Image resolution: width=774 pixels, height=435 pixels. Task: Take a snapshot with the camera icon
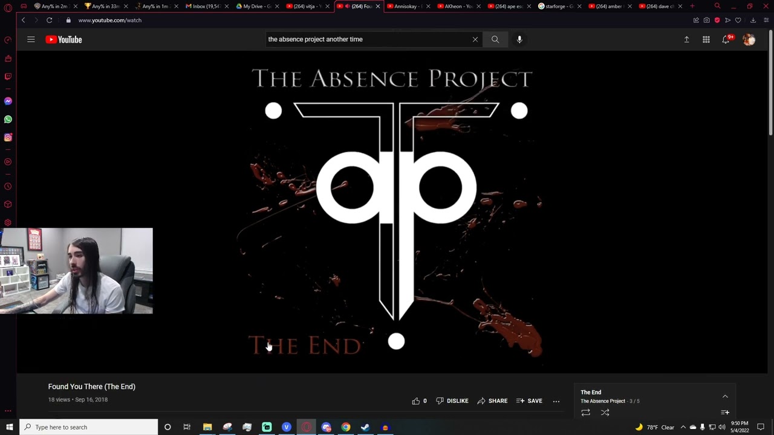pos(706,20)
